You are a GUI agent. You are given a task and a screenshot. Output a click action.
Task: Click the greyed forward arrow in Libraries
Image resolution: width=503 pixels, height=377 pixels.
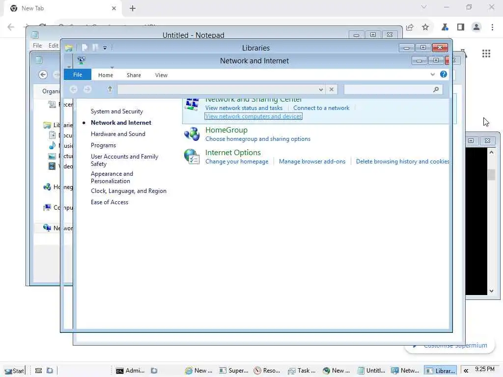[x=87, y=89]
